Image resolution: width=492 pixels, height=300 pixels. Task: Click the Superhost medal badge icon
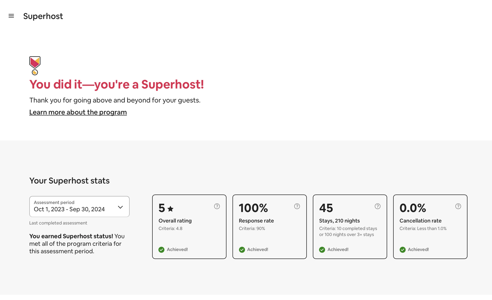coord(35,65)
